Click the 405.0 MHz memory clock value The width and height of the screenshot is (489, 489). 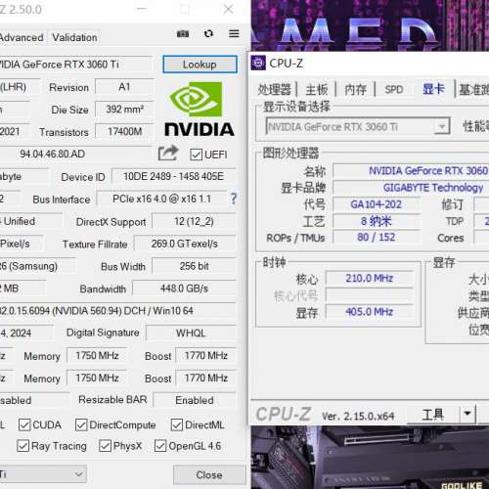click(369, 312)
